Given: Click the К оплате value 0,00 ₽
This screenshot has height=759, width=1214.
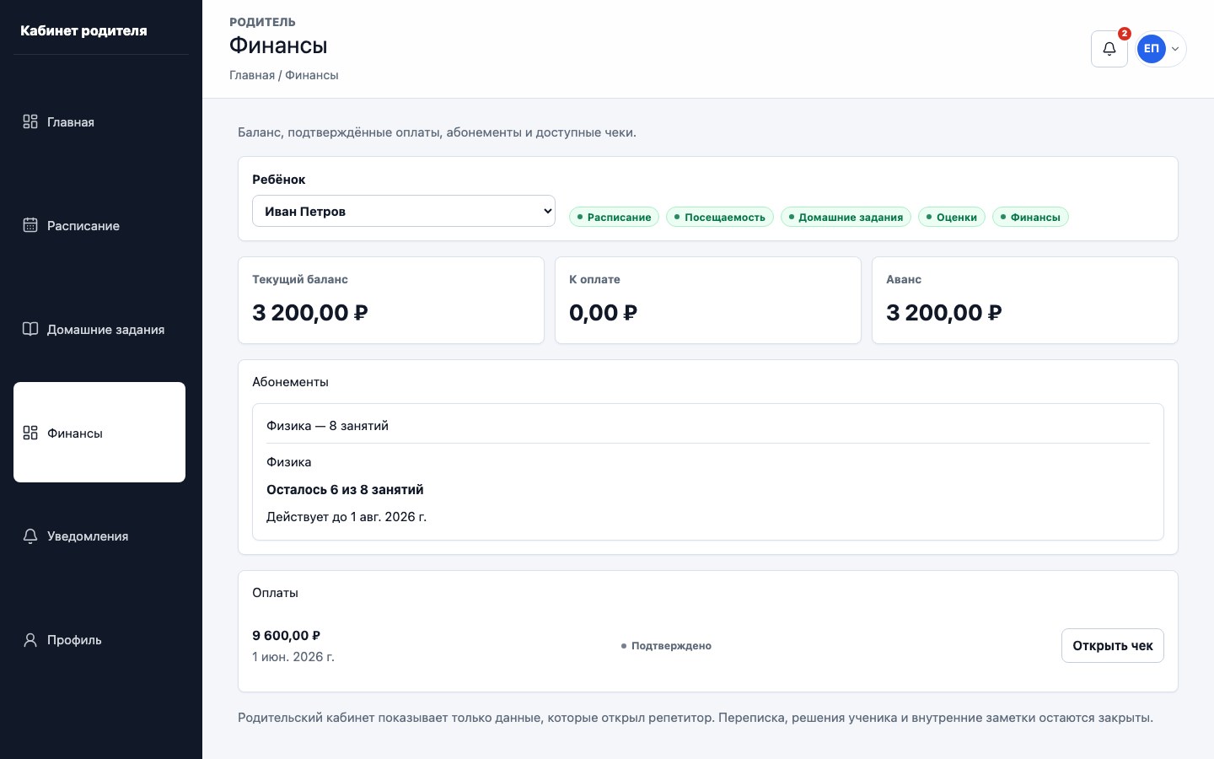Looking at the screenshot, I should (603, 313).
